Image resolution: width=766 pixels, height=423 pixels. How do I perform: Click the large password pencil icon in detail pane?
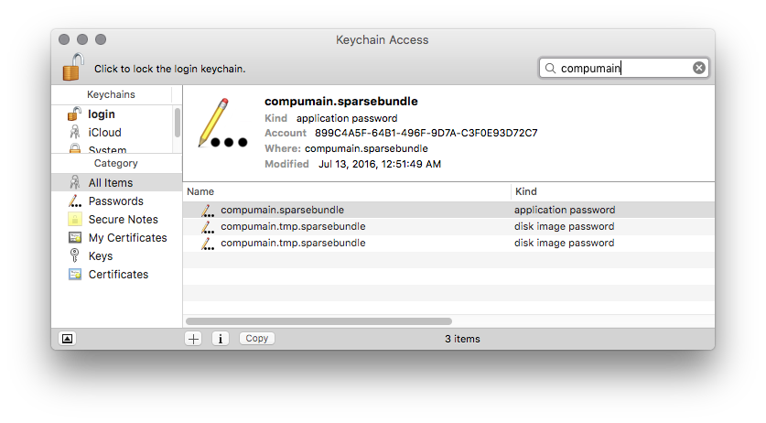(x=222, y=124)
